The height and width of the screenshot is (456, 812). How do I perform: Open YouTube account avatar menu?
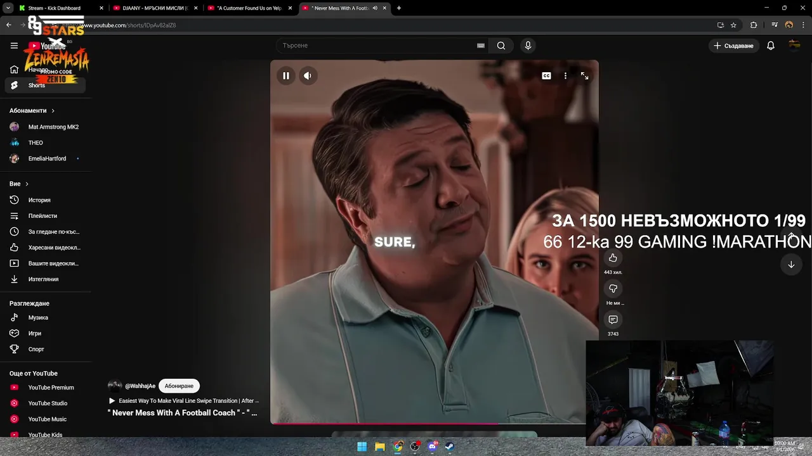coord(794,46)
